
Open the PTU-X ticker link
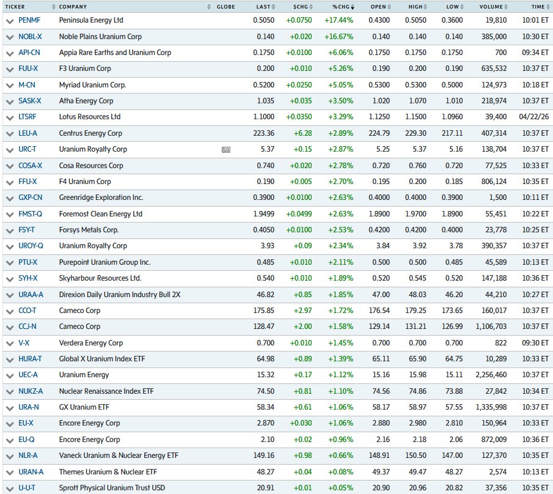pos(27,262)
